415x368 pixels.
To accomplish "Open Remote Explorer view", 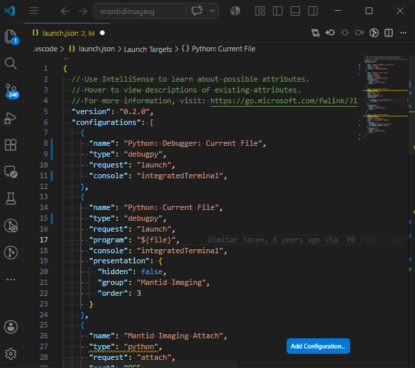I will click(11, 172).
